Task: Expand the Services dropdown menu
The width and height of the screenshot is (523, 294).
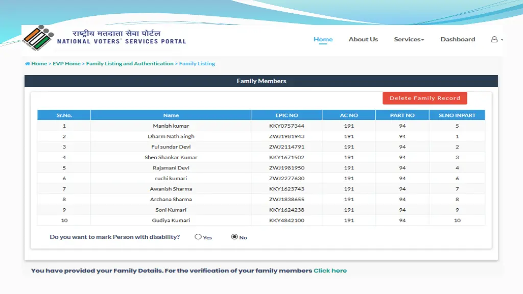Action: click(409, 39)
